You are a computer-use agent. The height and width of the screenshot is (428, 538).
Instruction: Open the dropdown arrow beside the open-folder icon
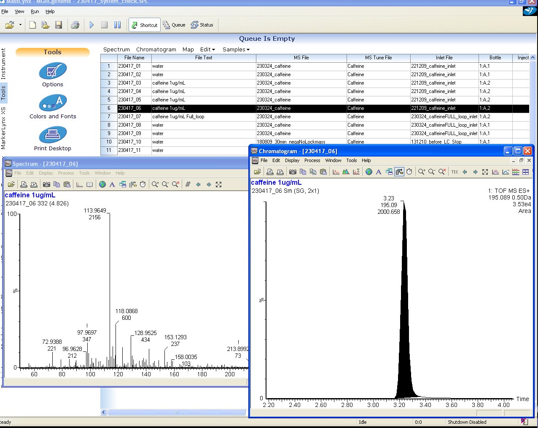[20, 25]
